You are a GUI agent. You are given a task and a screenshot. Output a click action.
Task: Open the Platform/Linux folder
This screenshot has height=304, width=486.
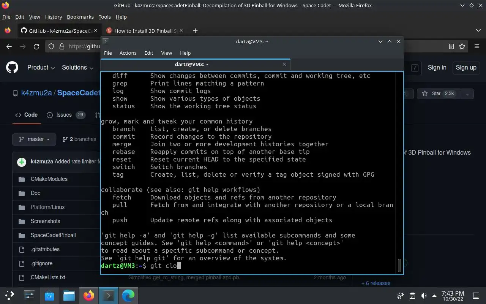(47, 207)
